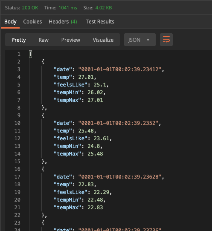Click the tempMin value 22.48
This screenshot has height=231, width=212.
click(95, 199)
